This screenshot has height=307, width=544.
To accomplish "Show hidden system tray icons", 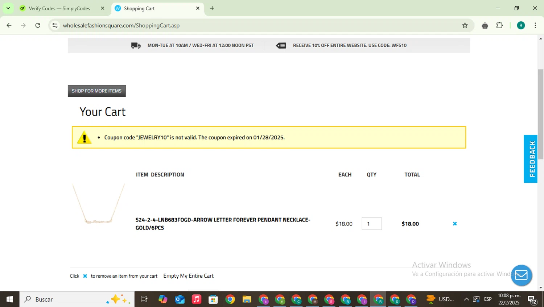I will pos(466,299).
